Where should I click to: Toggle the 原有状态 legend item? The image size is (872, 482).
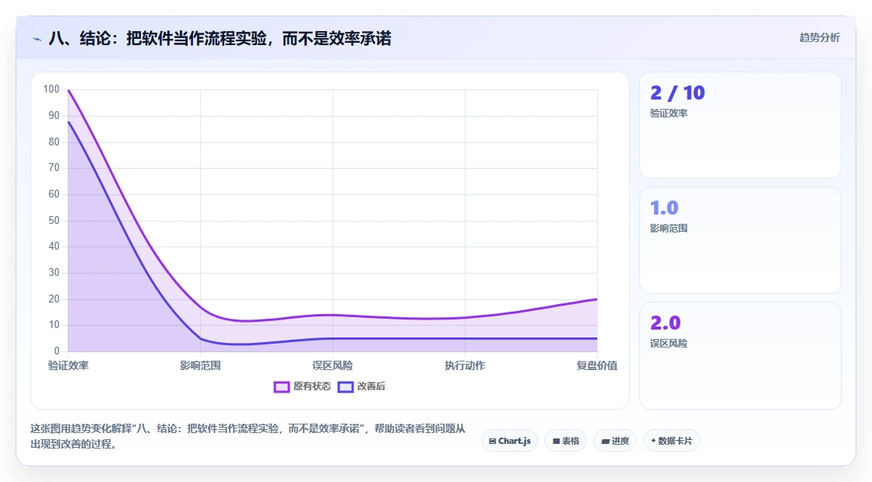tap(302, 386)
